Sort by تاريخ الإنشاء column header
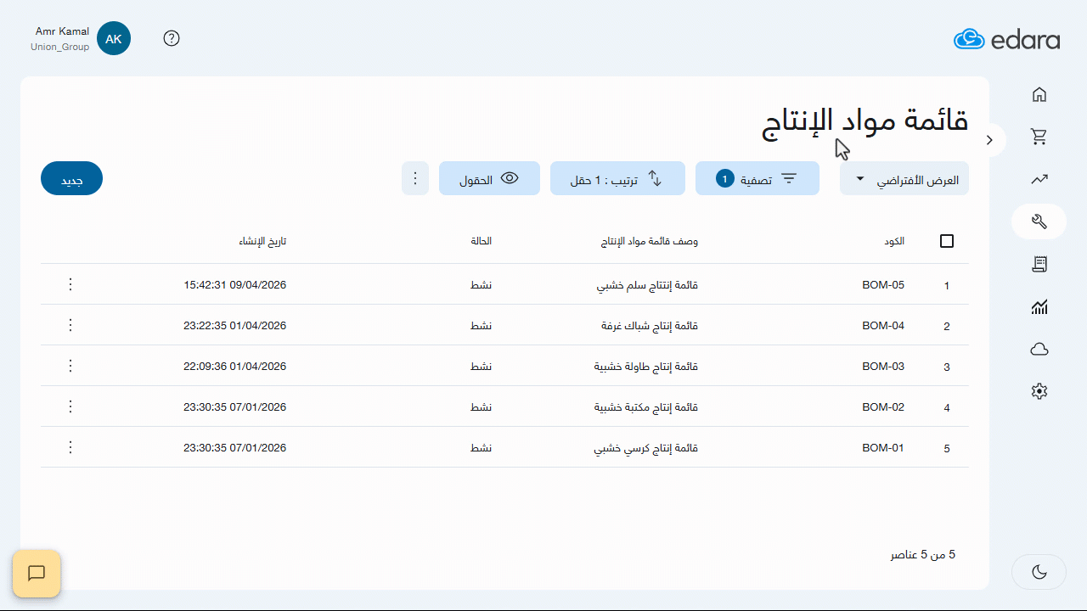This screenshot has height=611, width=1087. click(262, 241)
